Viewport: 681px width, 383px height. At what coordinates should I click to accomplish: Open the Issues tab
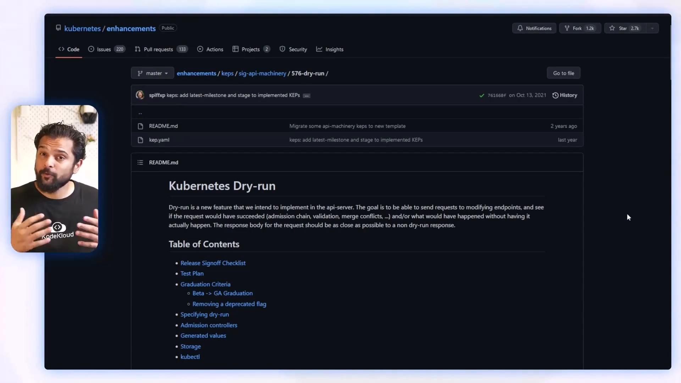point(106,49)
